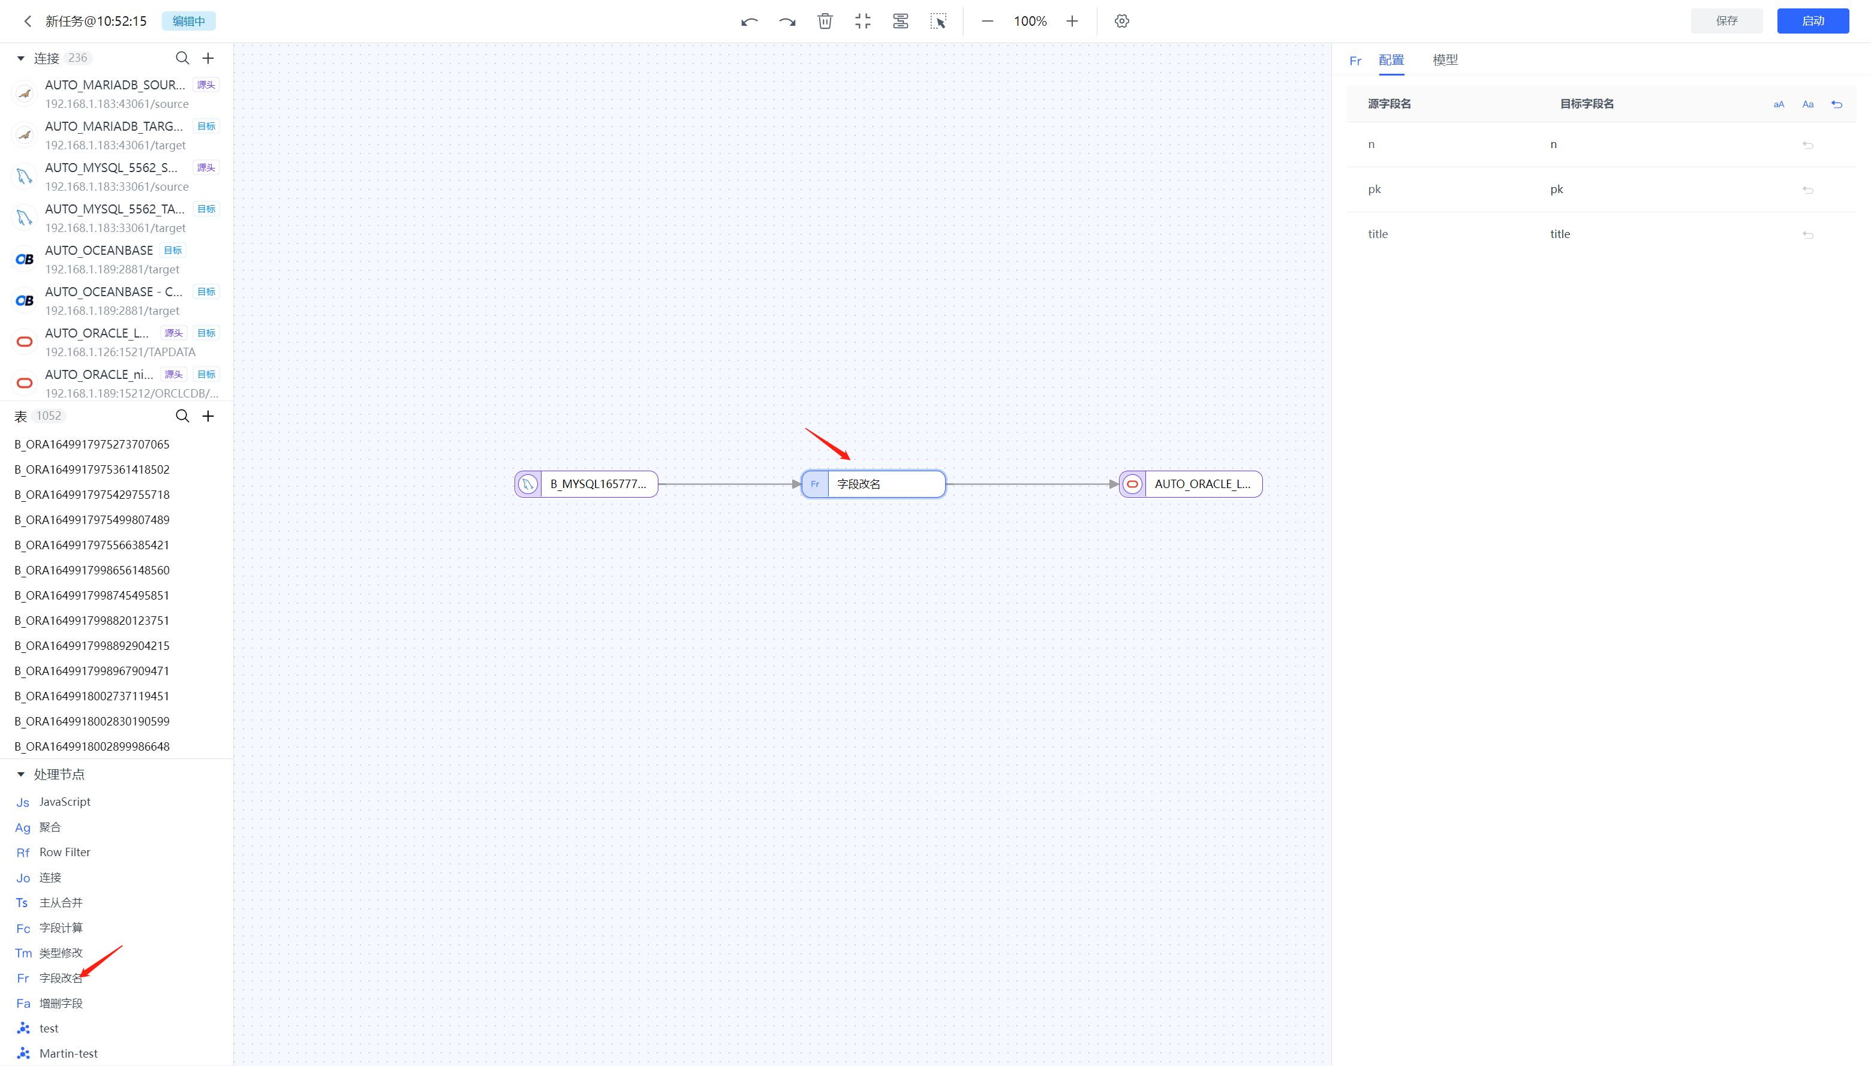The image size is (1871, 1066).
Task: Click the auto-layout icon
Action: 901,21
